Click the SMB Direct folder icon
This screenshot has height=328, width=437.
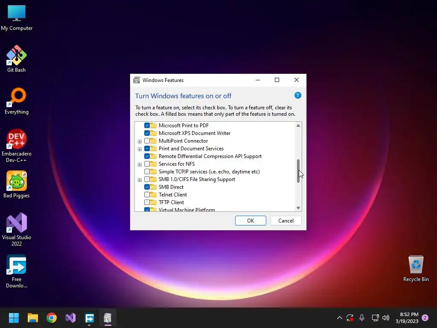point(153,187)
